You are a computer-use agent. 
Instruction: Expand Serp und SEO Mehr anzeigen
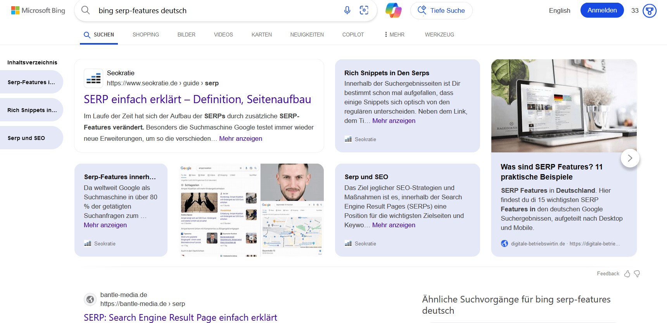point(394,225)
